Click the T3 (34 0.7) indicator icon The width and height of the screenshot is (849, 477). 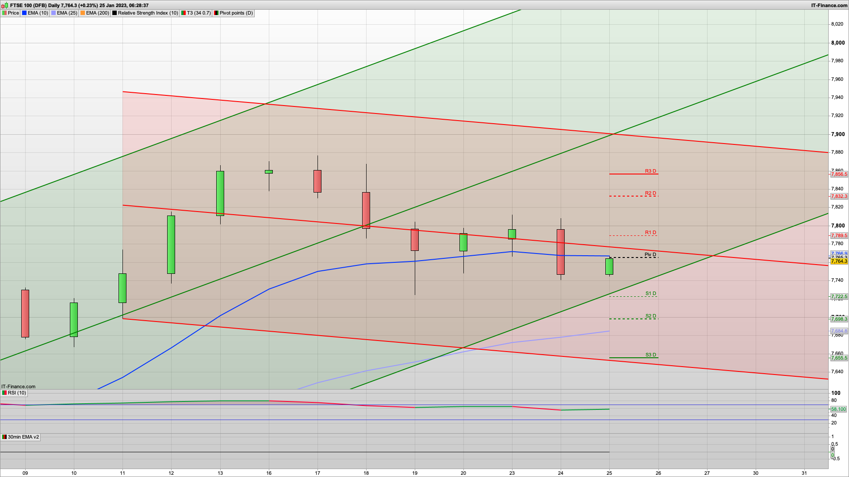click(183, 13)
